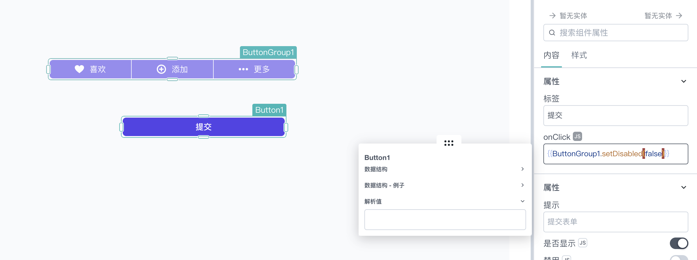Expand the 数据结构 row in Button1 popup
Image resolution: width=697 pixels, height=260 pixels.
pos(445,169)
